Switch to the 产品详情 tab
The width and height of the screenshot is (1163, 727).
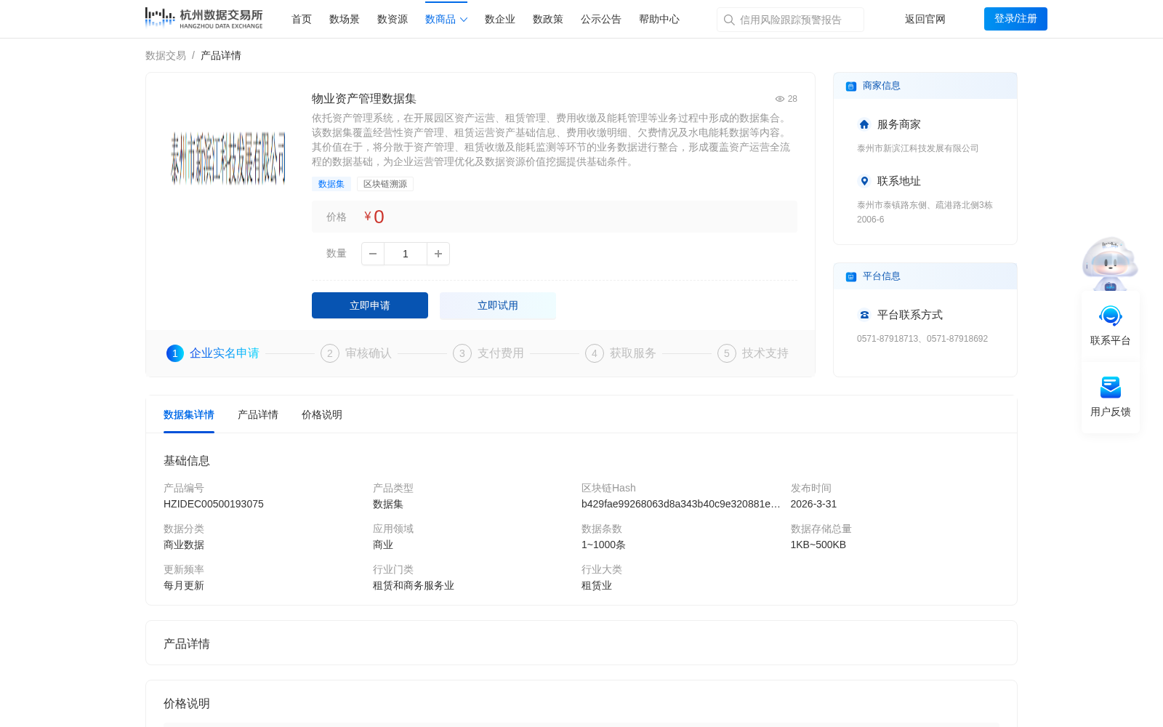click(258, 414)
